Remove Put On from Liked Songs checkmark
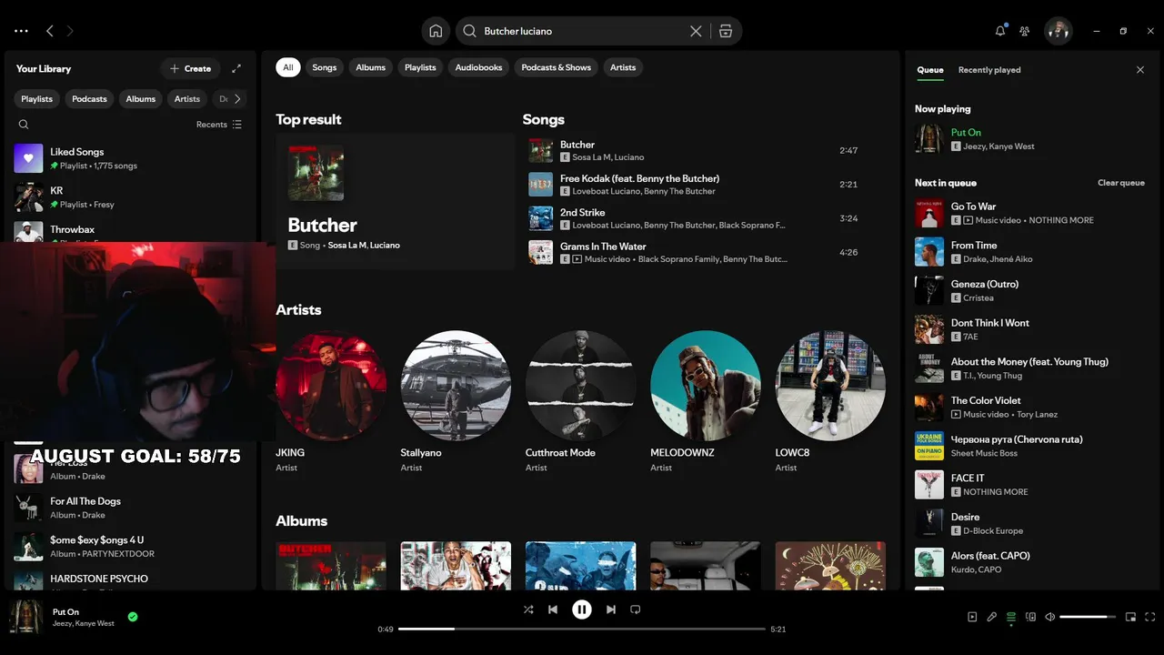The image size is (1164, 655). pyautogui.click(x=133, y=617)
